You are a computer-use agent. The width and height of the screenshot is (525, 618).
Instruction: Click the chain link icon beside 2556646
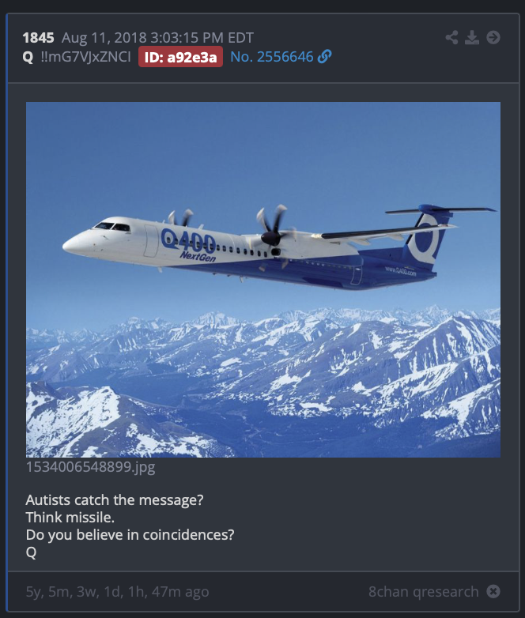(x=324, y=57)
